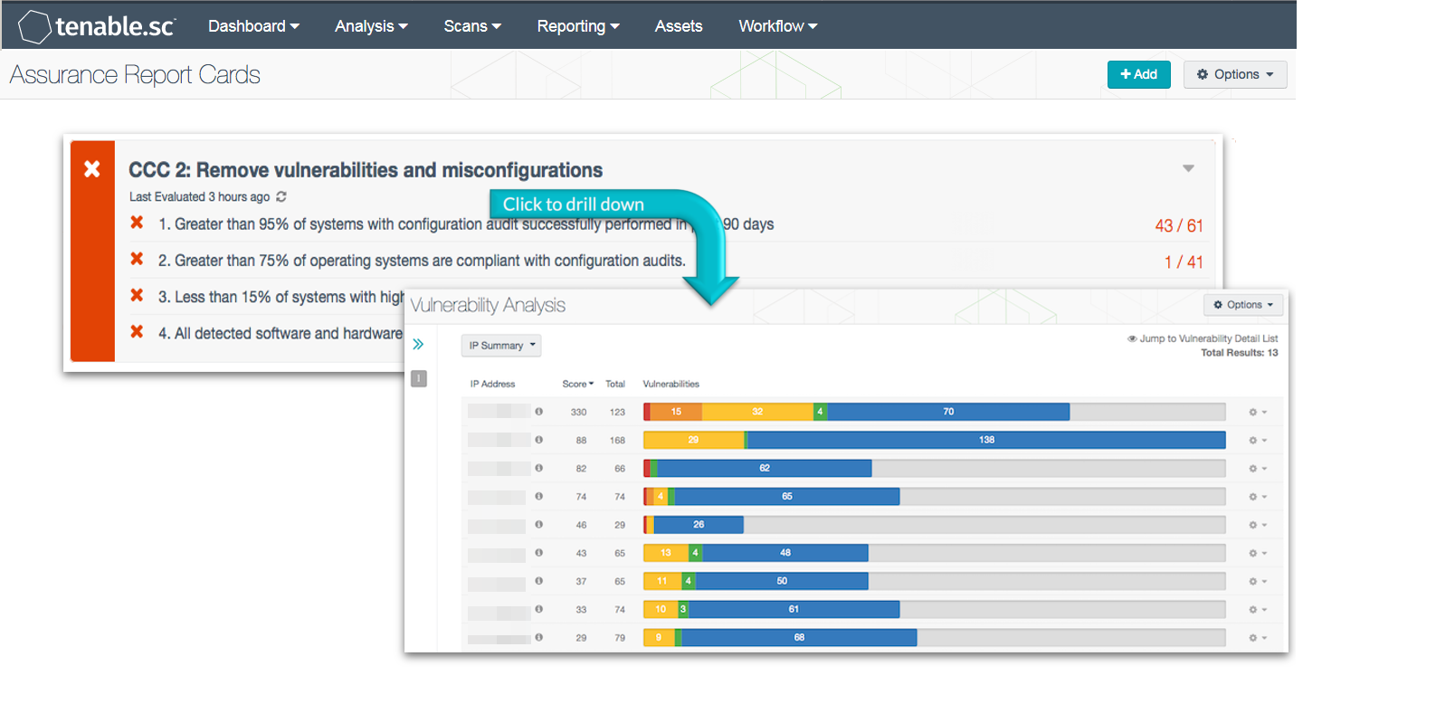Click info icon on the score 88 row
This screenshot has height=704, width=1455.
point(538,440)
